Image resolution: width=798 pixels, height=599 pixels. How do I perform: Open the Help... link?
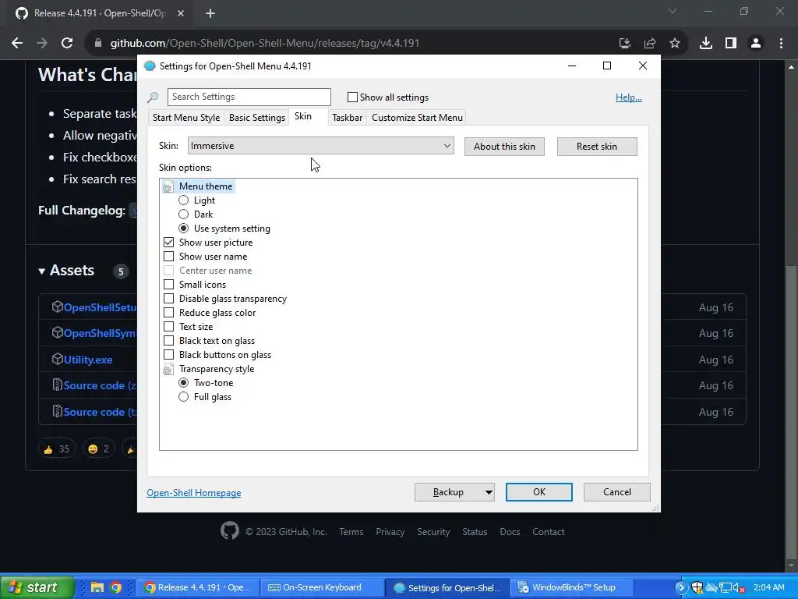pos(629,97)
